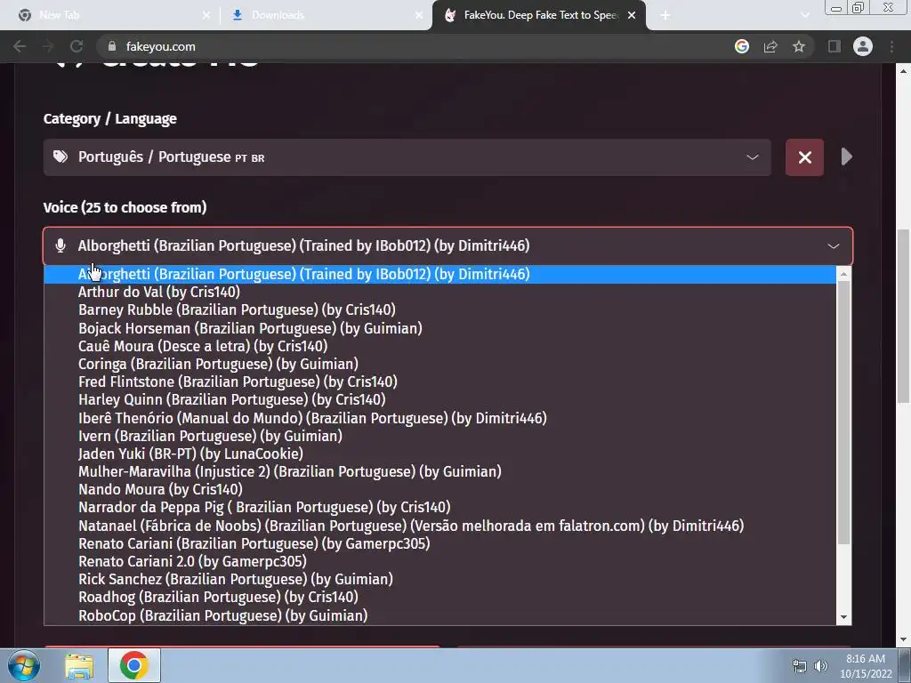Click page scrollbar up arrow
The image size is (911, 683).
(903, 71)
